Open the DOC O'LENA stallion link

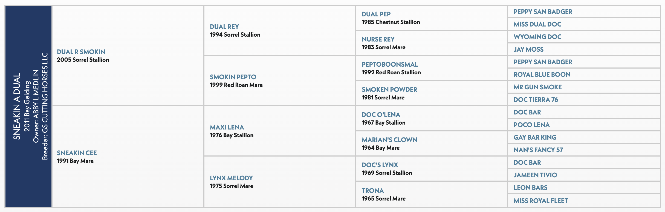click(381, 115)
